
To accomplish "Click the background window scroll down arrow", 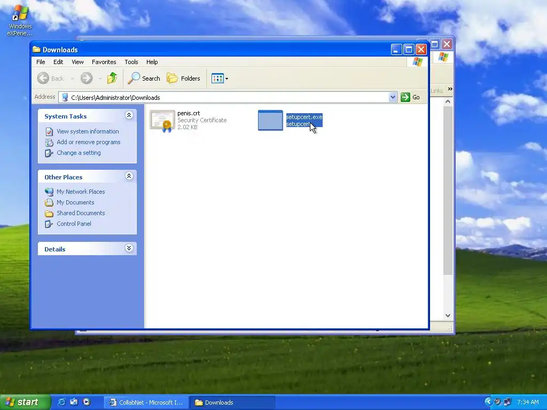I will (448, 315).
